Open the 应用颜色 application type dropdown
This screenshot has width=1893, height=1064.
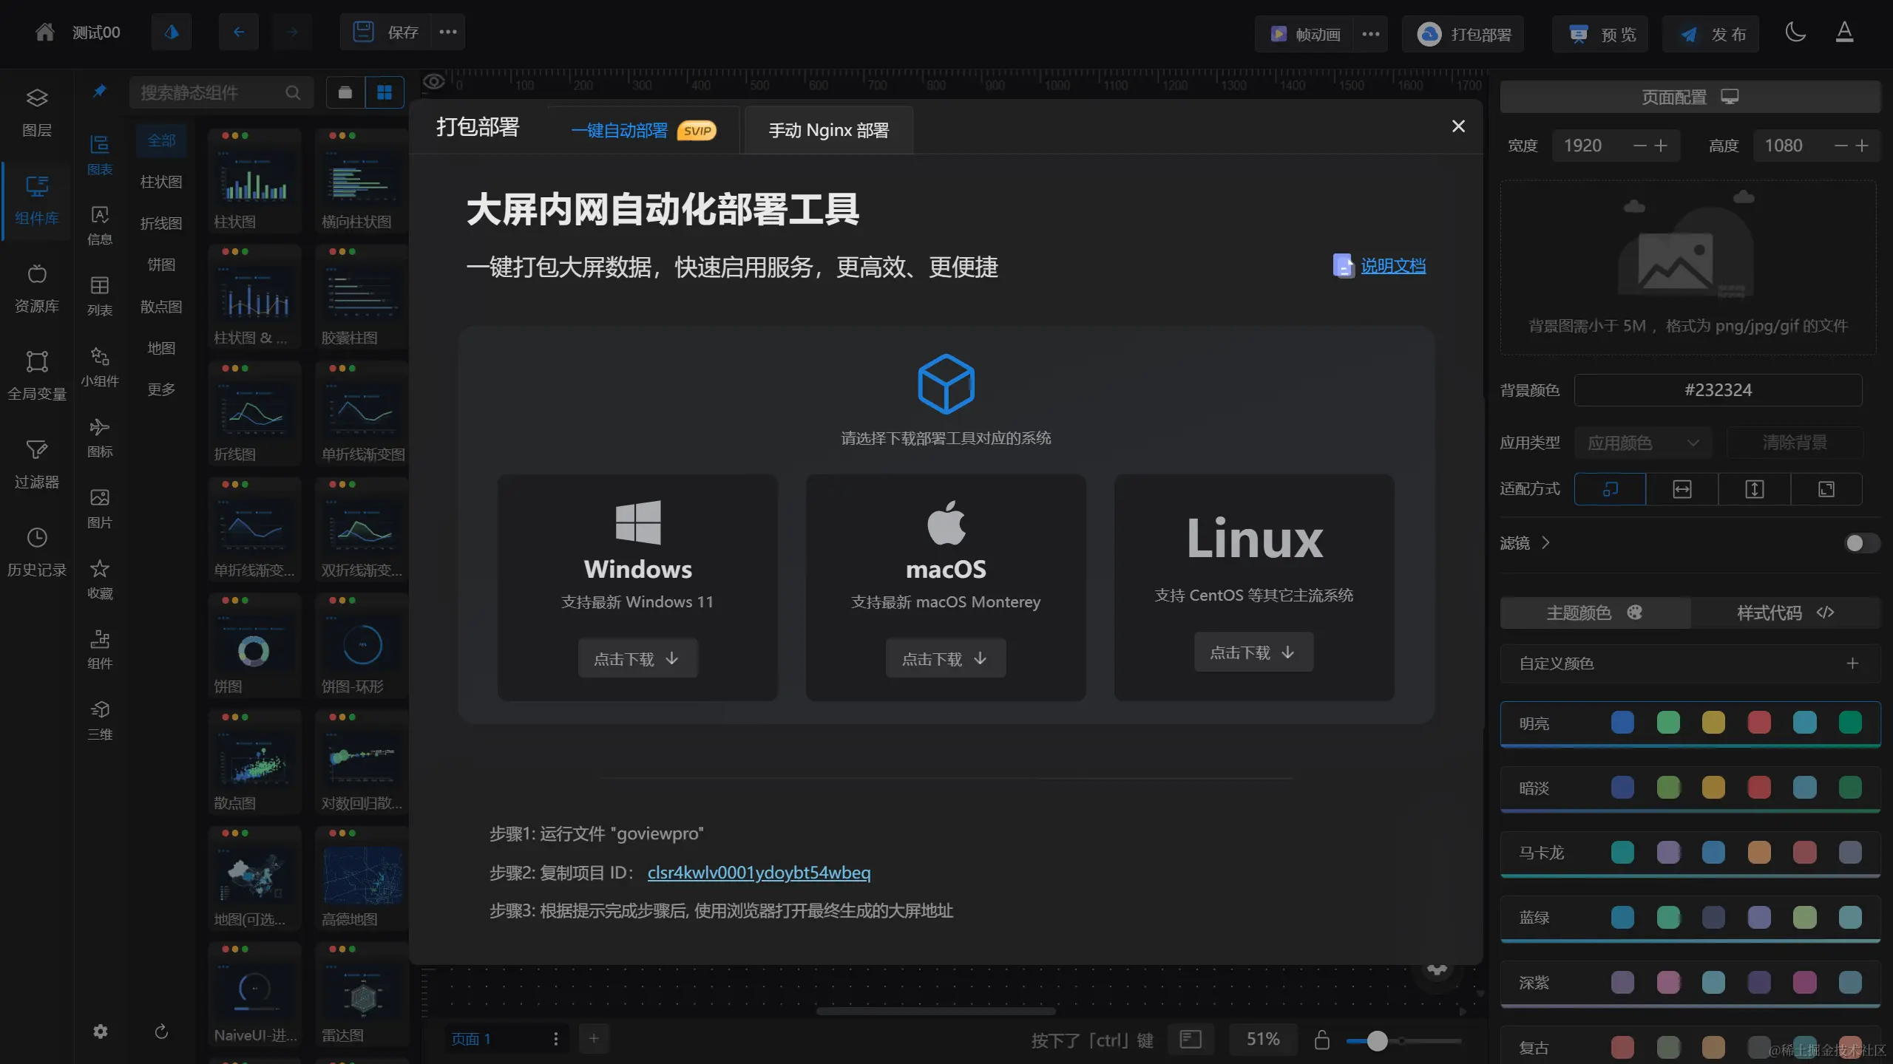[x=1642, y=443]
